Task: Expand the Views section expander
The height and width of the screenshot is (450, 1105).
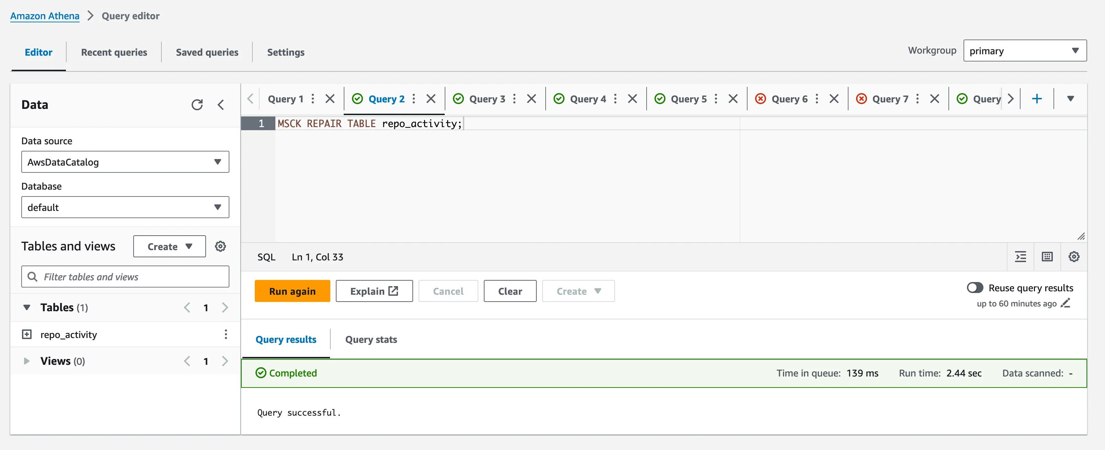Action: click(x=26, y=360)
